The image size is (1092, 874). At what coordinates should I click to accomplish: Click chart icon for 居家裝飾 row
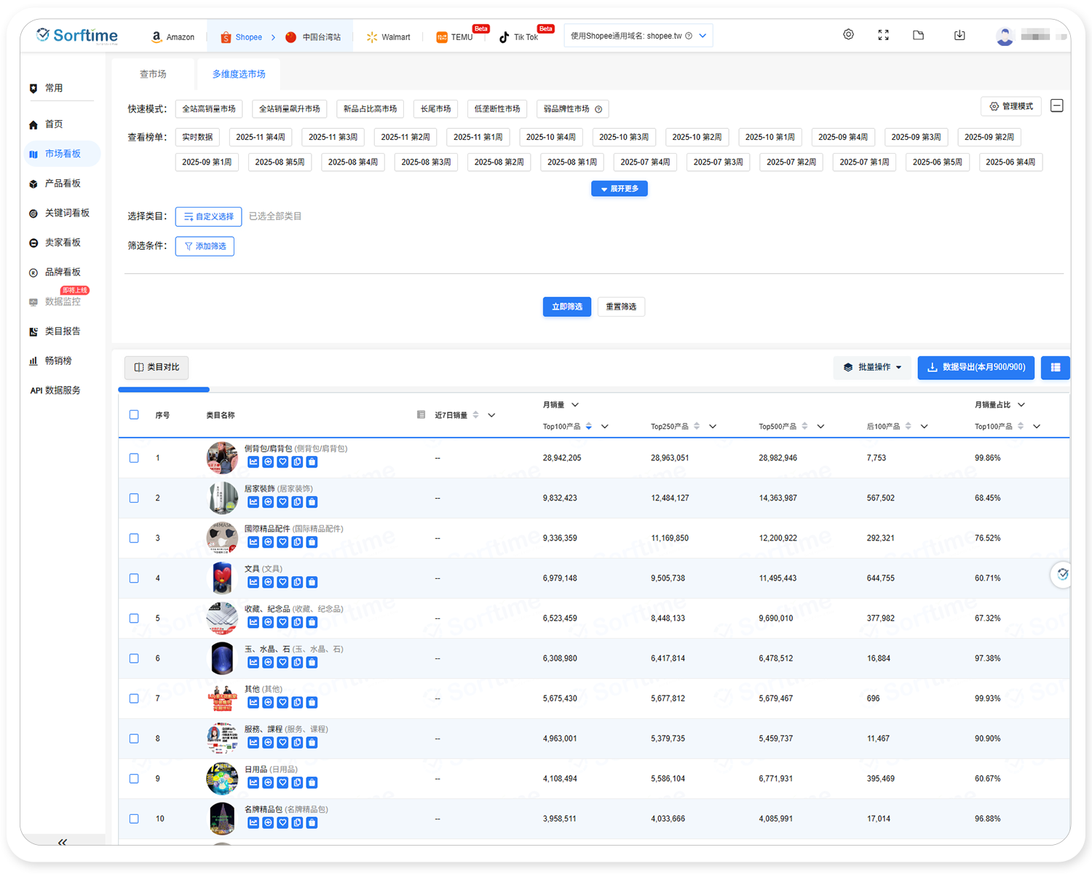click(x=253, y=502)
